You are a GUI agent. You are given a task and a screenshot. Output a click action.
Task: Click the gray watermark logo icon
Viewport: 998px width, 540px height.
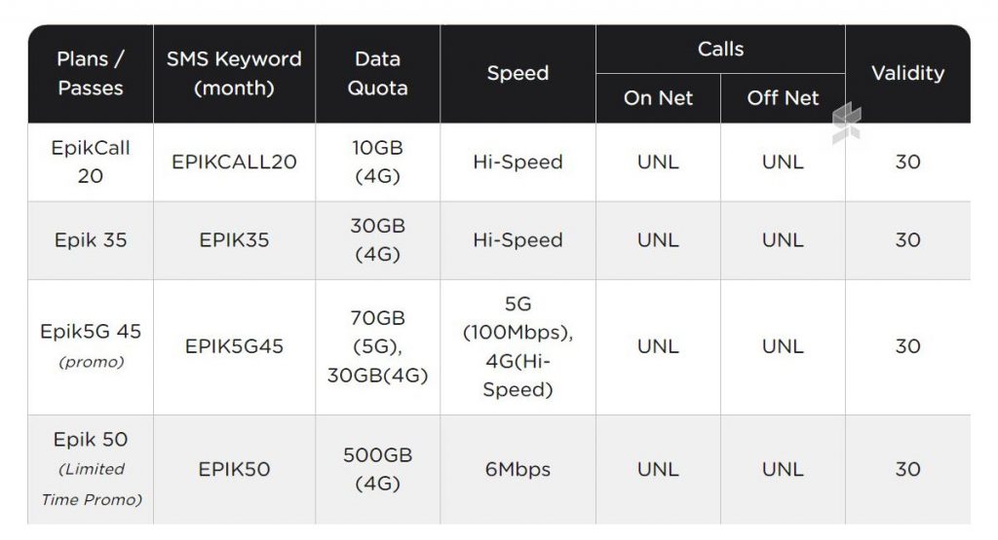pyautogui.click(x=847, y=124)
